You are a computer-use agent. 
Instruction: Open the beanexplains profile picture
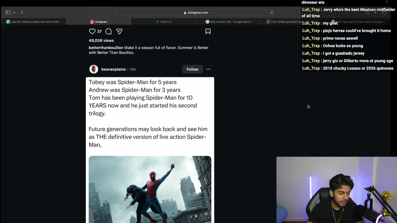click(x=94, y=69)
